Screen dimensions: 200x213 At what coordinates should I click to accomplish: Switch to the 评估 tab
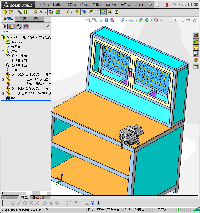(x=37, y=19)
